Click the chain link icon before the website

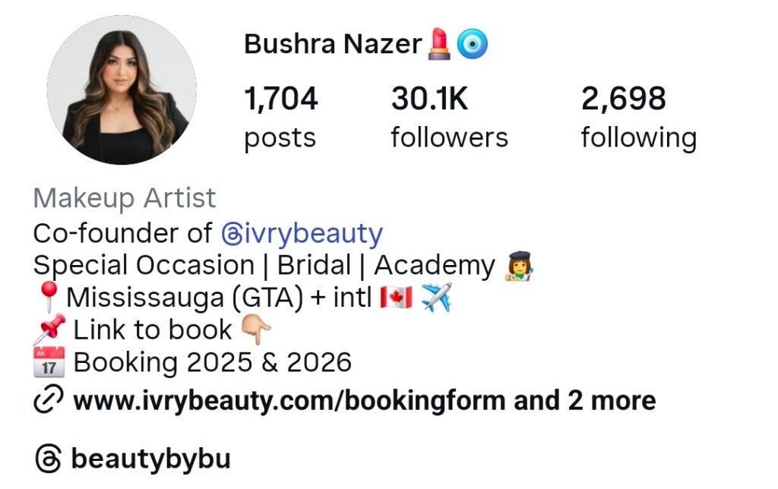click(x=48, y=398)
